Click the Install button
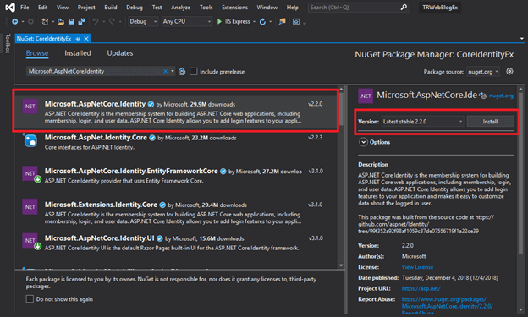Screen dimensions: 528x317 click(x=490, y=122)
